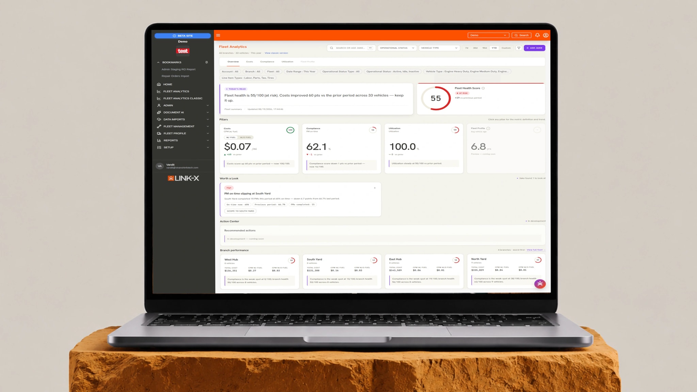Expand the Document AI menu
This screenshot has height=392, width=697.
(183, 112)
